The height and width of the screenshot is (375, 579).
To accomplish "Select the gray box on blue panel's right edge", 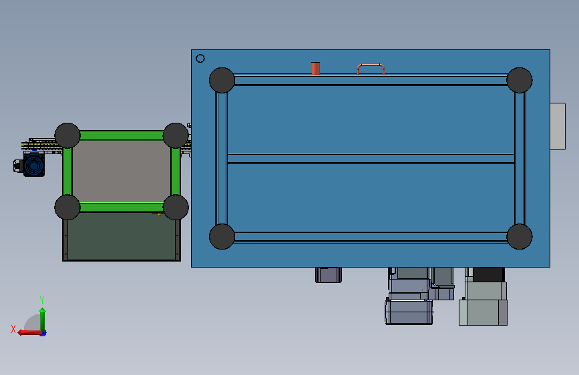I will click(558, 126).
